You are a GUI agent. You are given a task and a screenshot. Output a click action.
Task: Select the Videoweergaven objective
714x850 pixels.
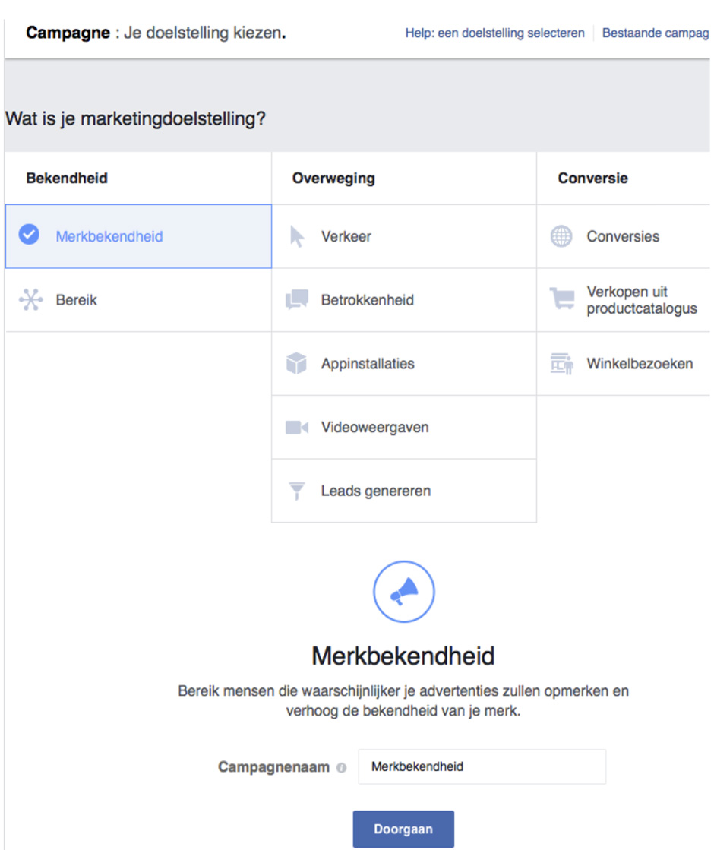tap(404, 427)
